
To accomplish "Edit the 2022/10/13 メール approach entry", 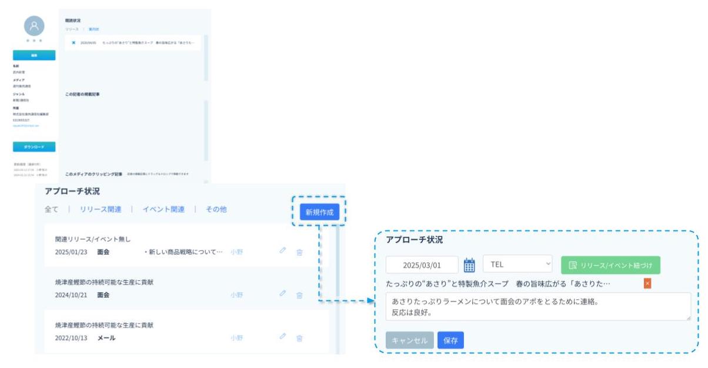I will click(283, 337).
